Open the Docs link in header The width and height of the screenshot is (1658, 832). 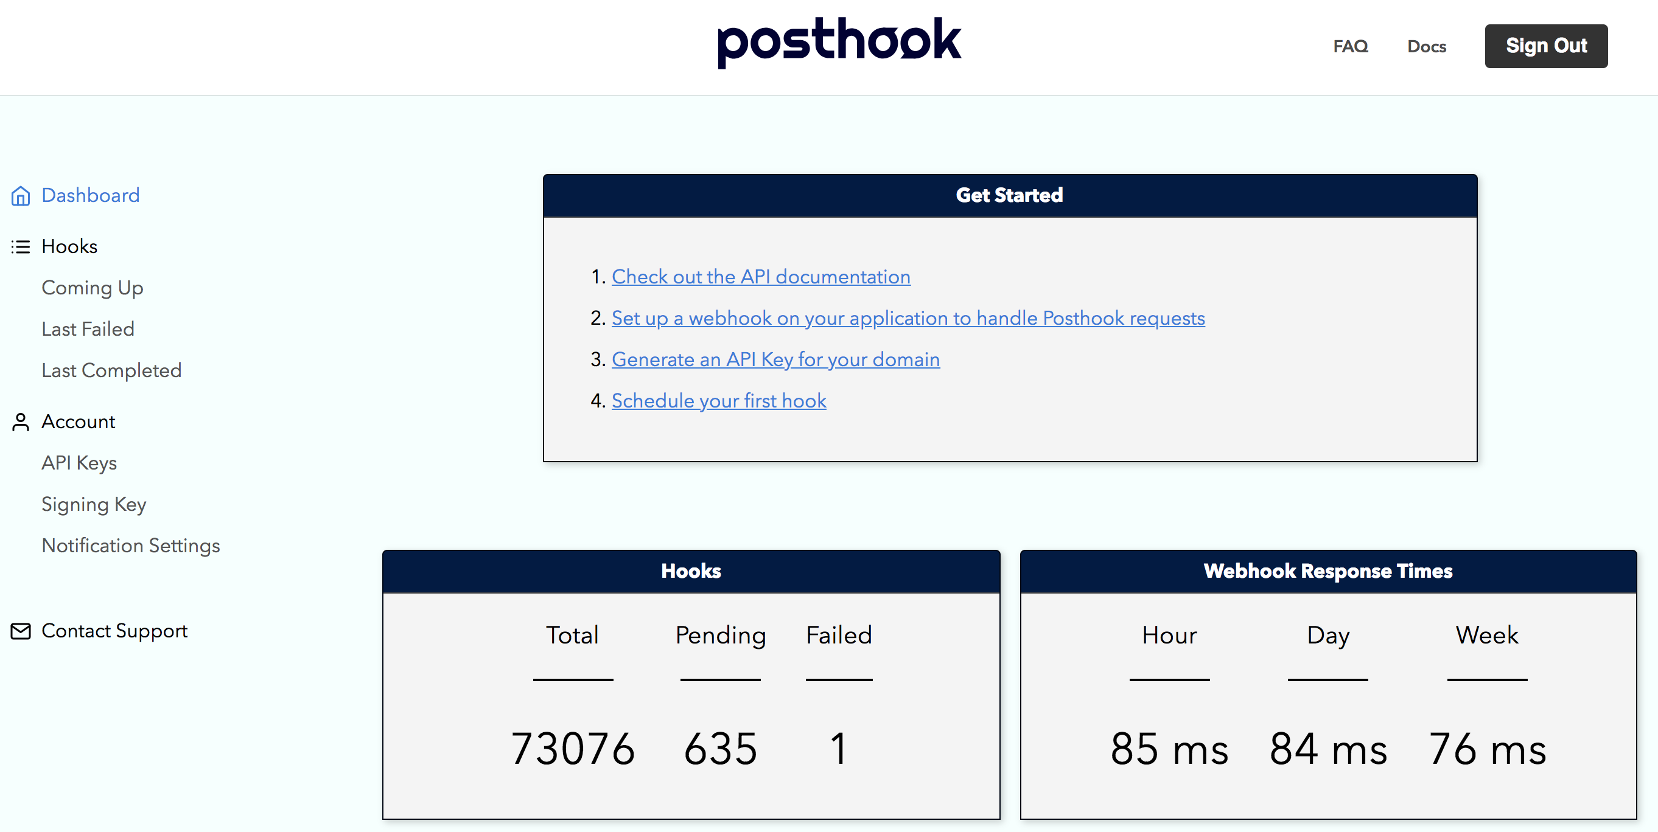point(1426,46)
